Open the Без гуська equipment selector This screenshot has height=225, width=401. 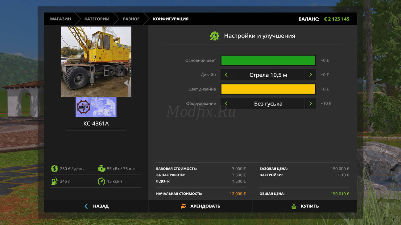[268, 104]
